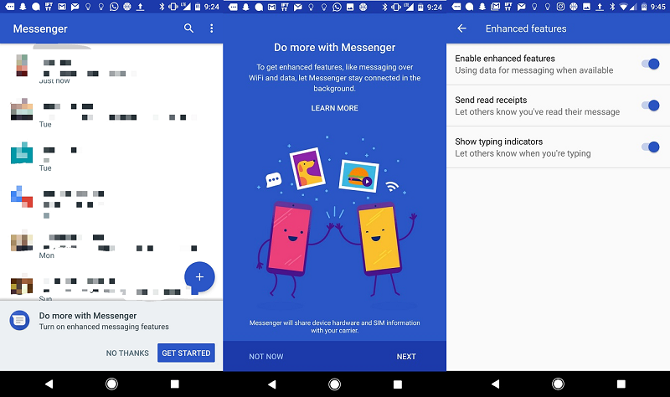The width and height of the screenshot is (670, 397).
Task: Click "Let others know you've read their message"
Action: click(537, 111)
